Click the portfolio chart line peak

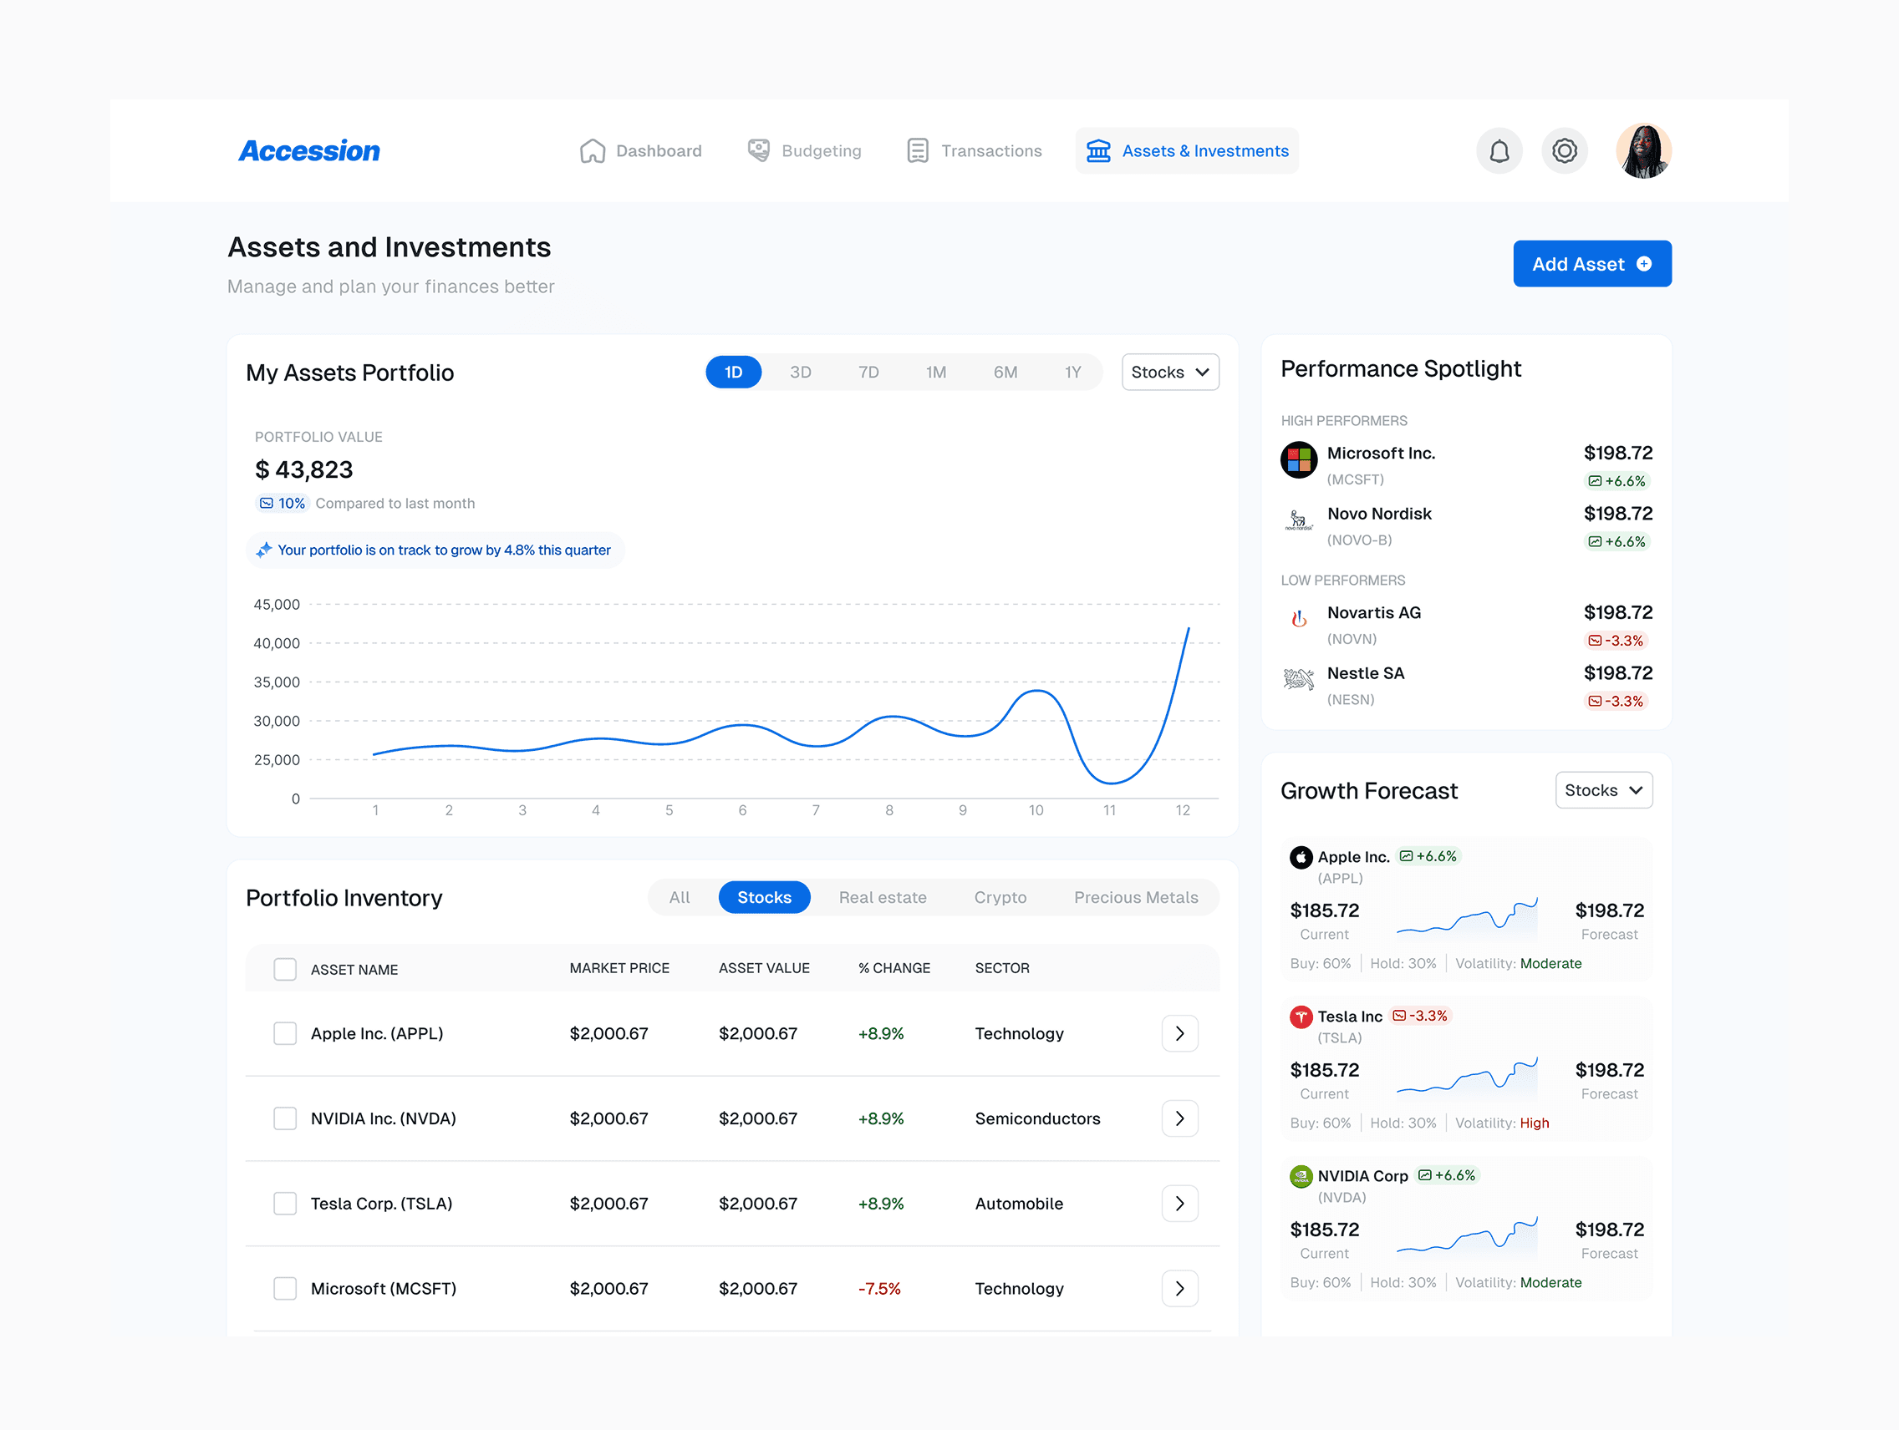[1189, 629]
